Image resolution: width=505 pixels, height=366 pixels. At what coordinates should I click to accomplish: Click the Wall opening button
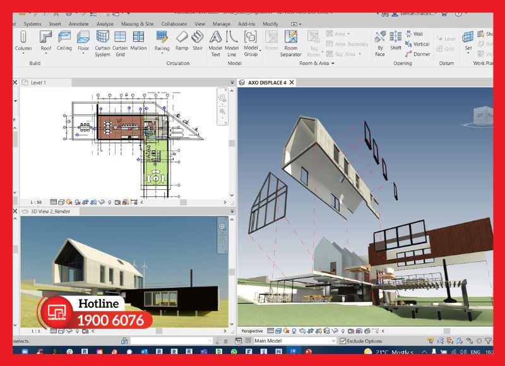pos(415,34)
